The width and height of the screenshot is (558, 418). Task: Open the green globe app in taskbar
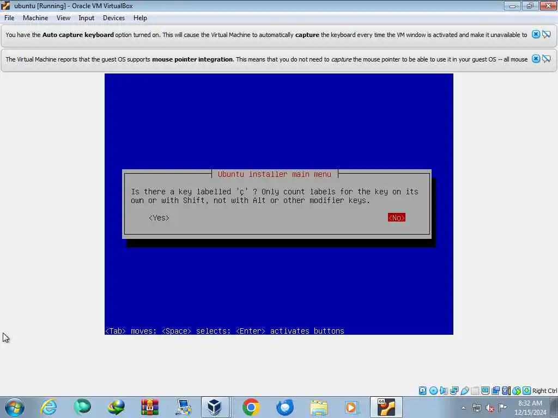(x=82, y=407)
